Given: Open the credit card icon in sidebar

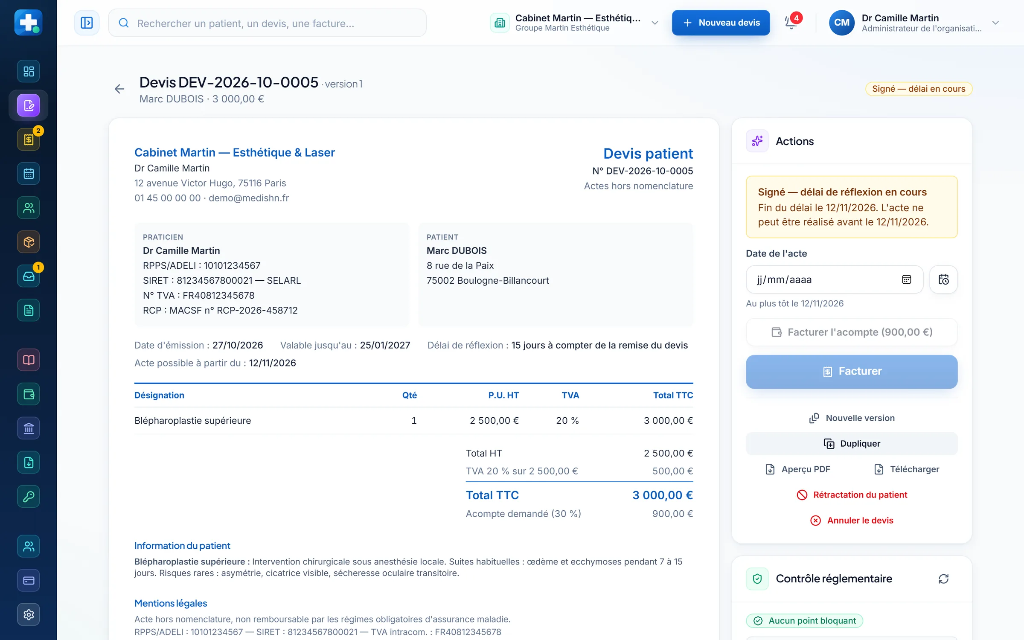Looking at the screenshot, I should pos(29,580).
